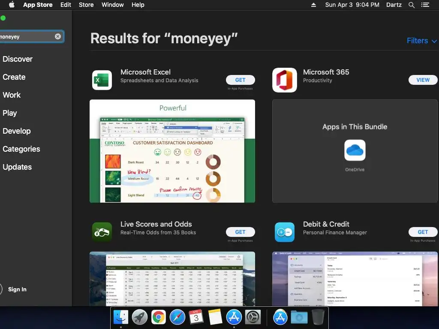Clear the search field with the X button

coord(58,36)
